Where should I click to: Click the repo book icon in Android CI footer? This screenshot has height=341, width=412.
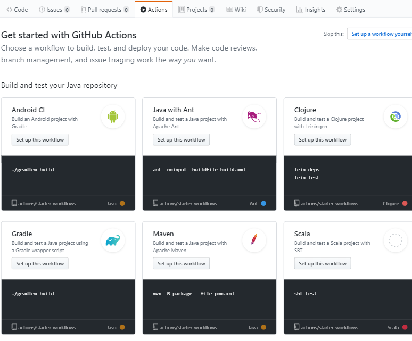click(14, 203)
